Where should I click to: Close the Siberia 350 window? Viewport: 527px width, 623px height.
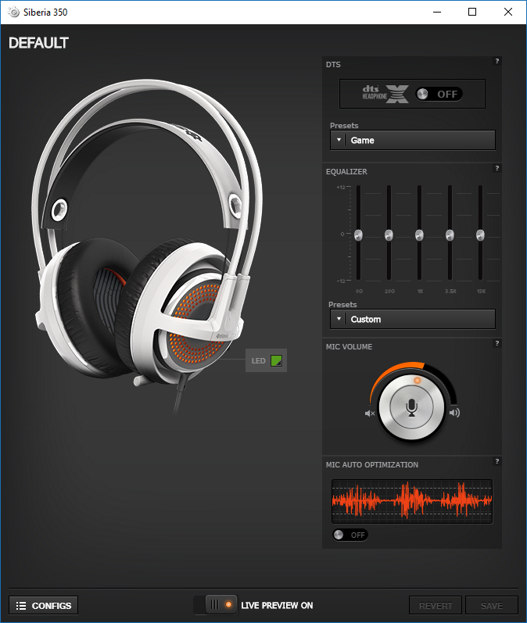click(x=508, y=12)
